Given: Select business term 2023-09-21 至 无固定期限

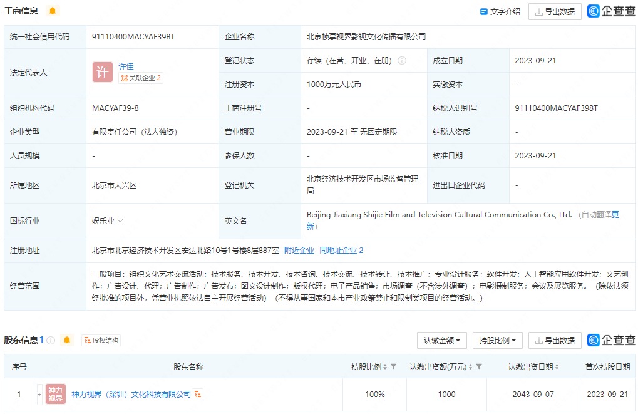Looking at the screenshot, I should (x=351, y=132).
